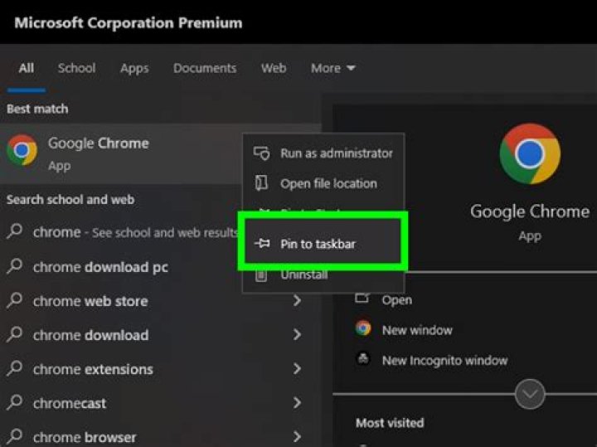Viewport: 597px width, 447px height.
Task: Click search icon beside 'chrome download pc'
Action: click(x=14, y=266)
